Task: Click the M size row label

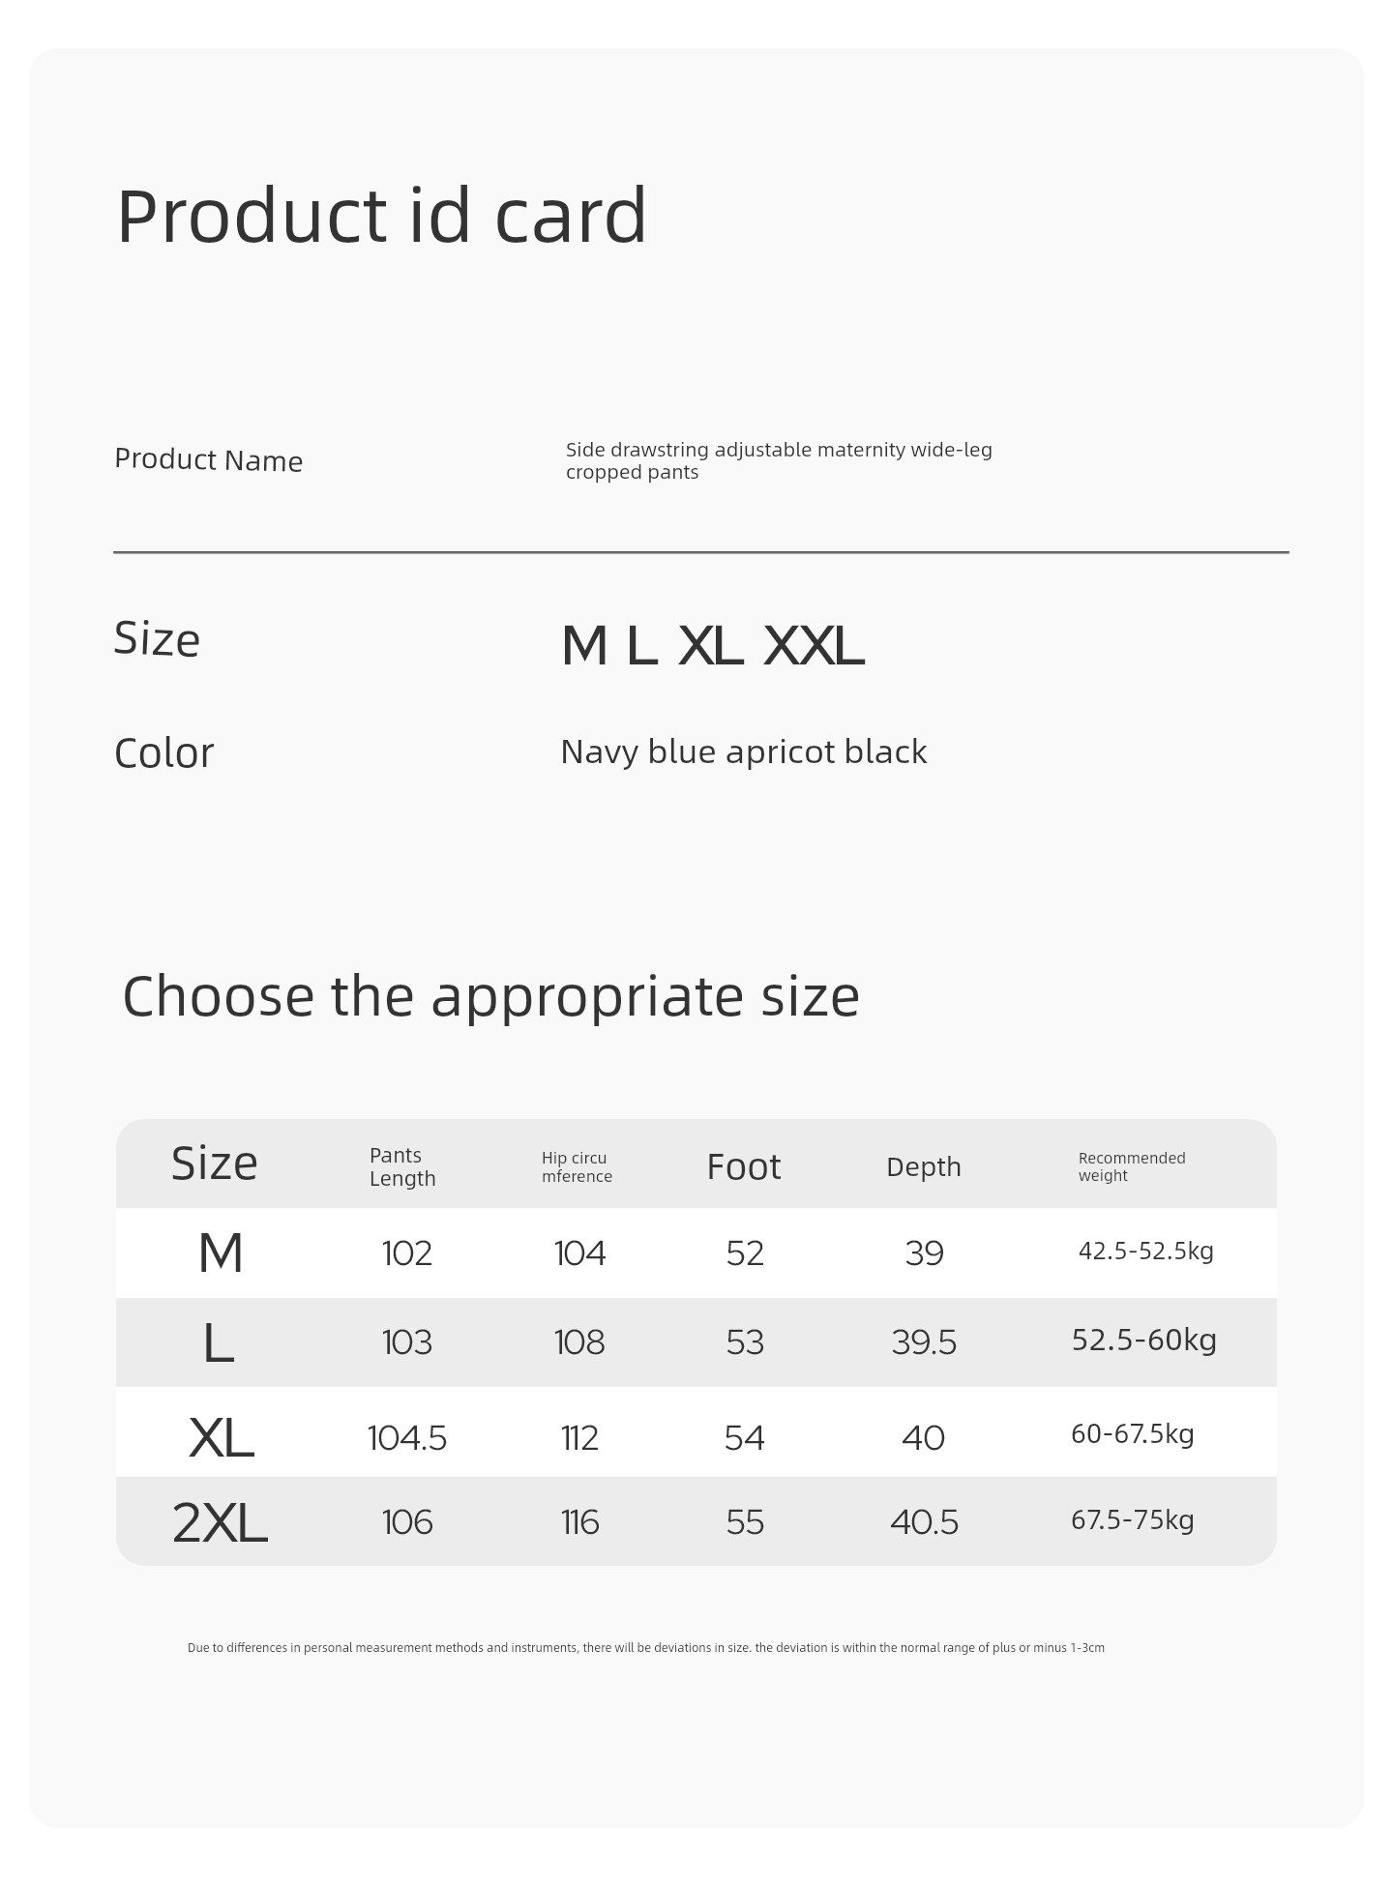Action: 221,1253
